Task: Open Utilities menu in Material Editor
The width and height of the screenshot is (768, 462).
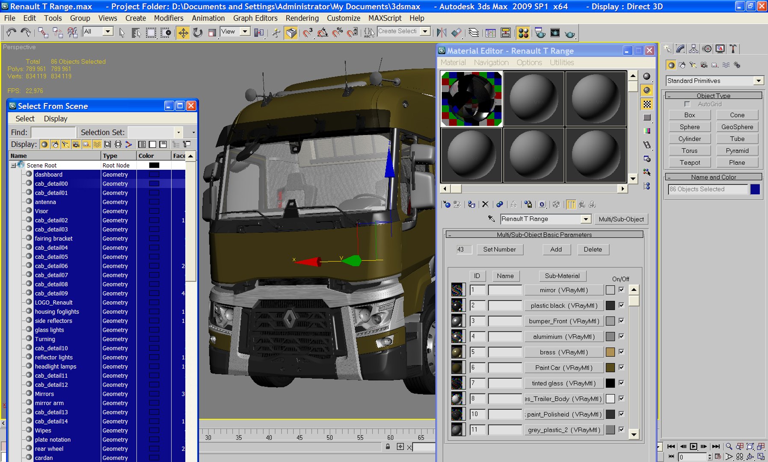Action: click(562, 62)
